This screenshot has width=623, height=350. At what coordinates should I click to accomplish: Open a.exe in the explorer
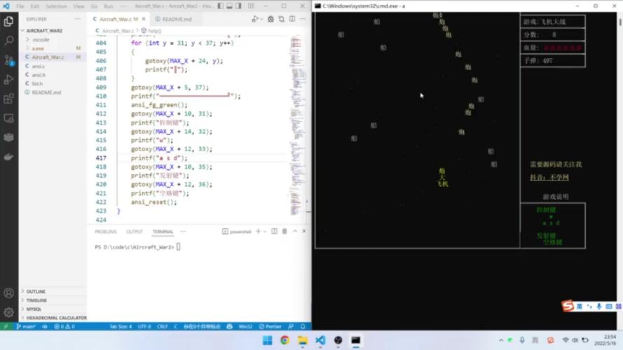(53, 48)
